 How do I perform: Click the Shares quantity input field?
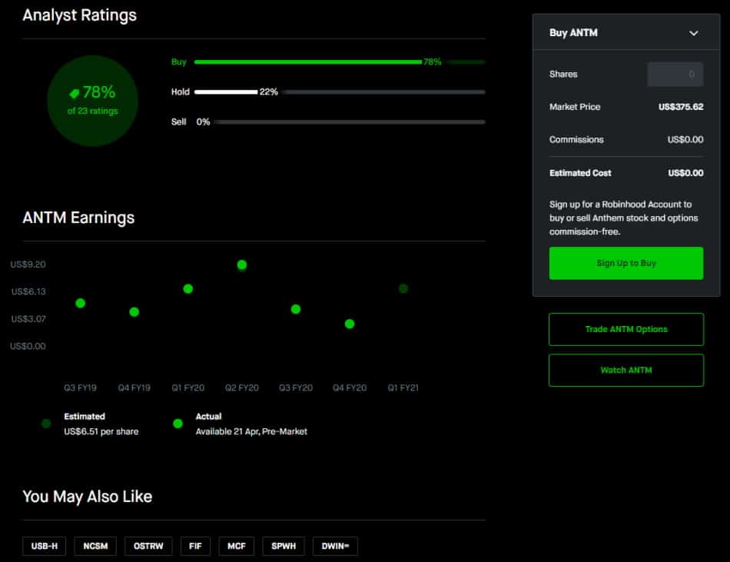[675, 74]
